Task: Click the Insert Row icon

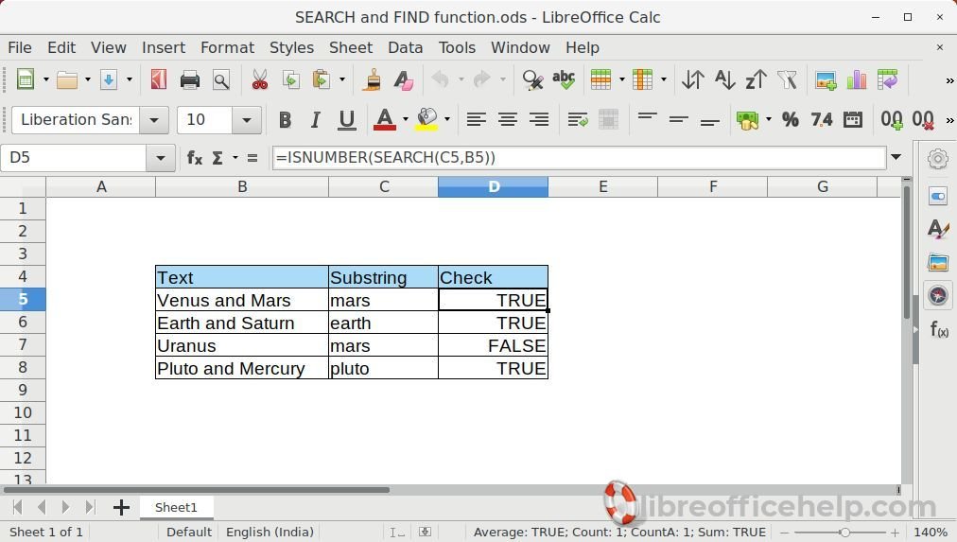Action: point(601,80)
